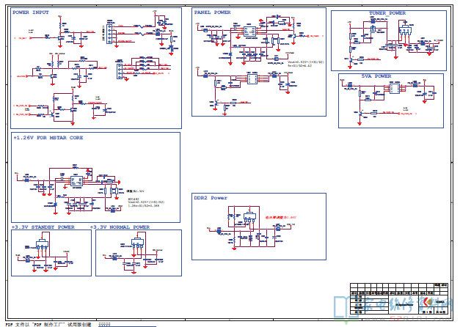The image size is (460, 327).
Task: Click the regulator IC in DDR2 Power block
Action: 249,218
